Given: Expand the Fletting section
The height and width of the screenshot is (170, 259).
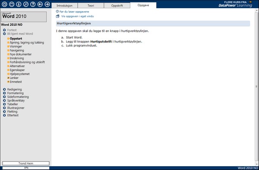Looking at the screenshot, I should [4, 112].
